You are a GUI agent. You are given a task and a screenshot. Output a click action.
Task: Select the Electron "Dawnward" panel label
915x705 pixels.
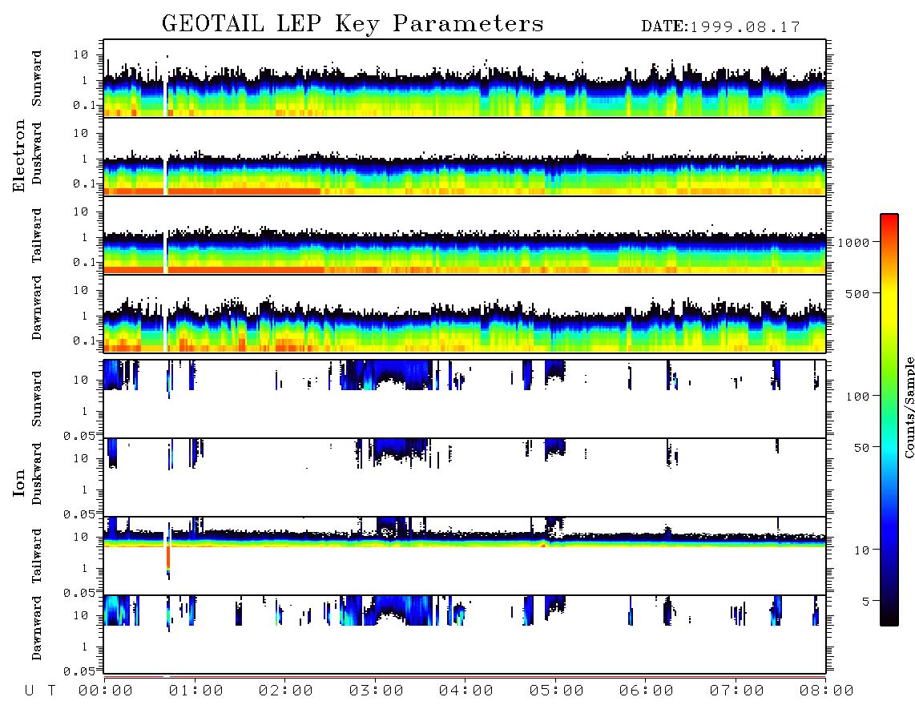(37, 308)
